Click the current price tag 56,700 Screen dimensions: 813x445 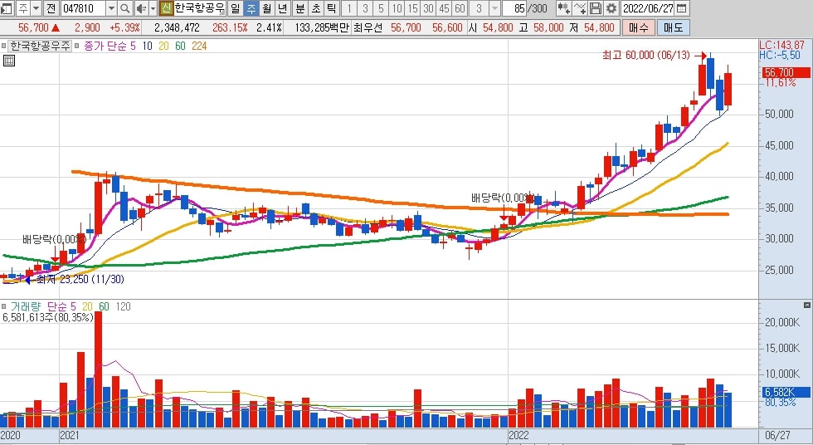(786, 72)
